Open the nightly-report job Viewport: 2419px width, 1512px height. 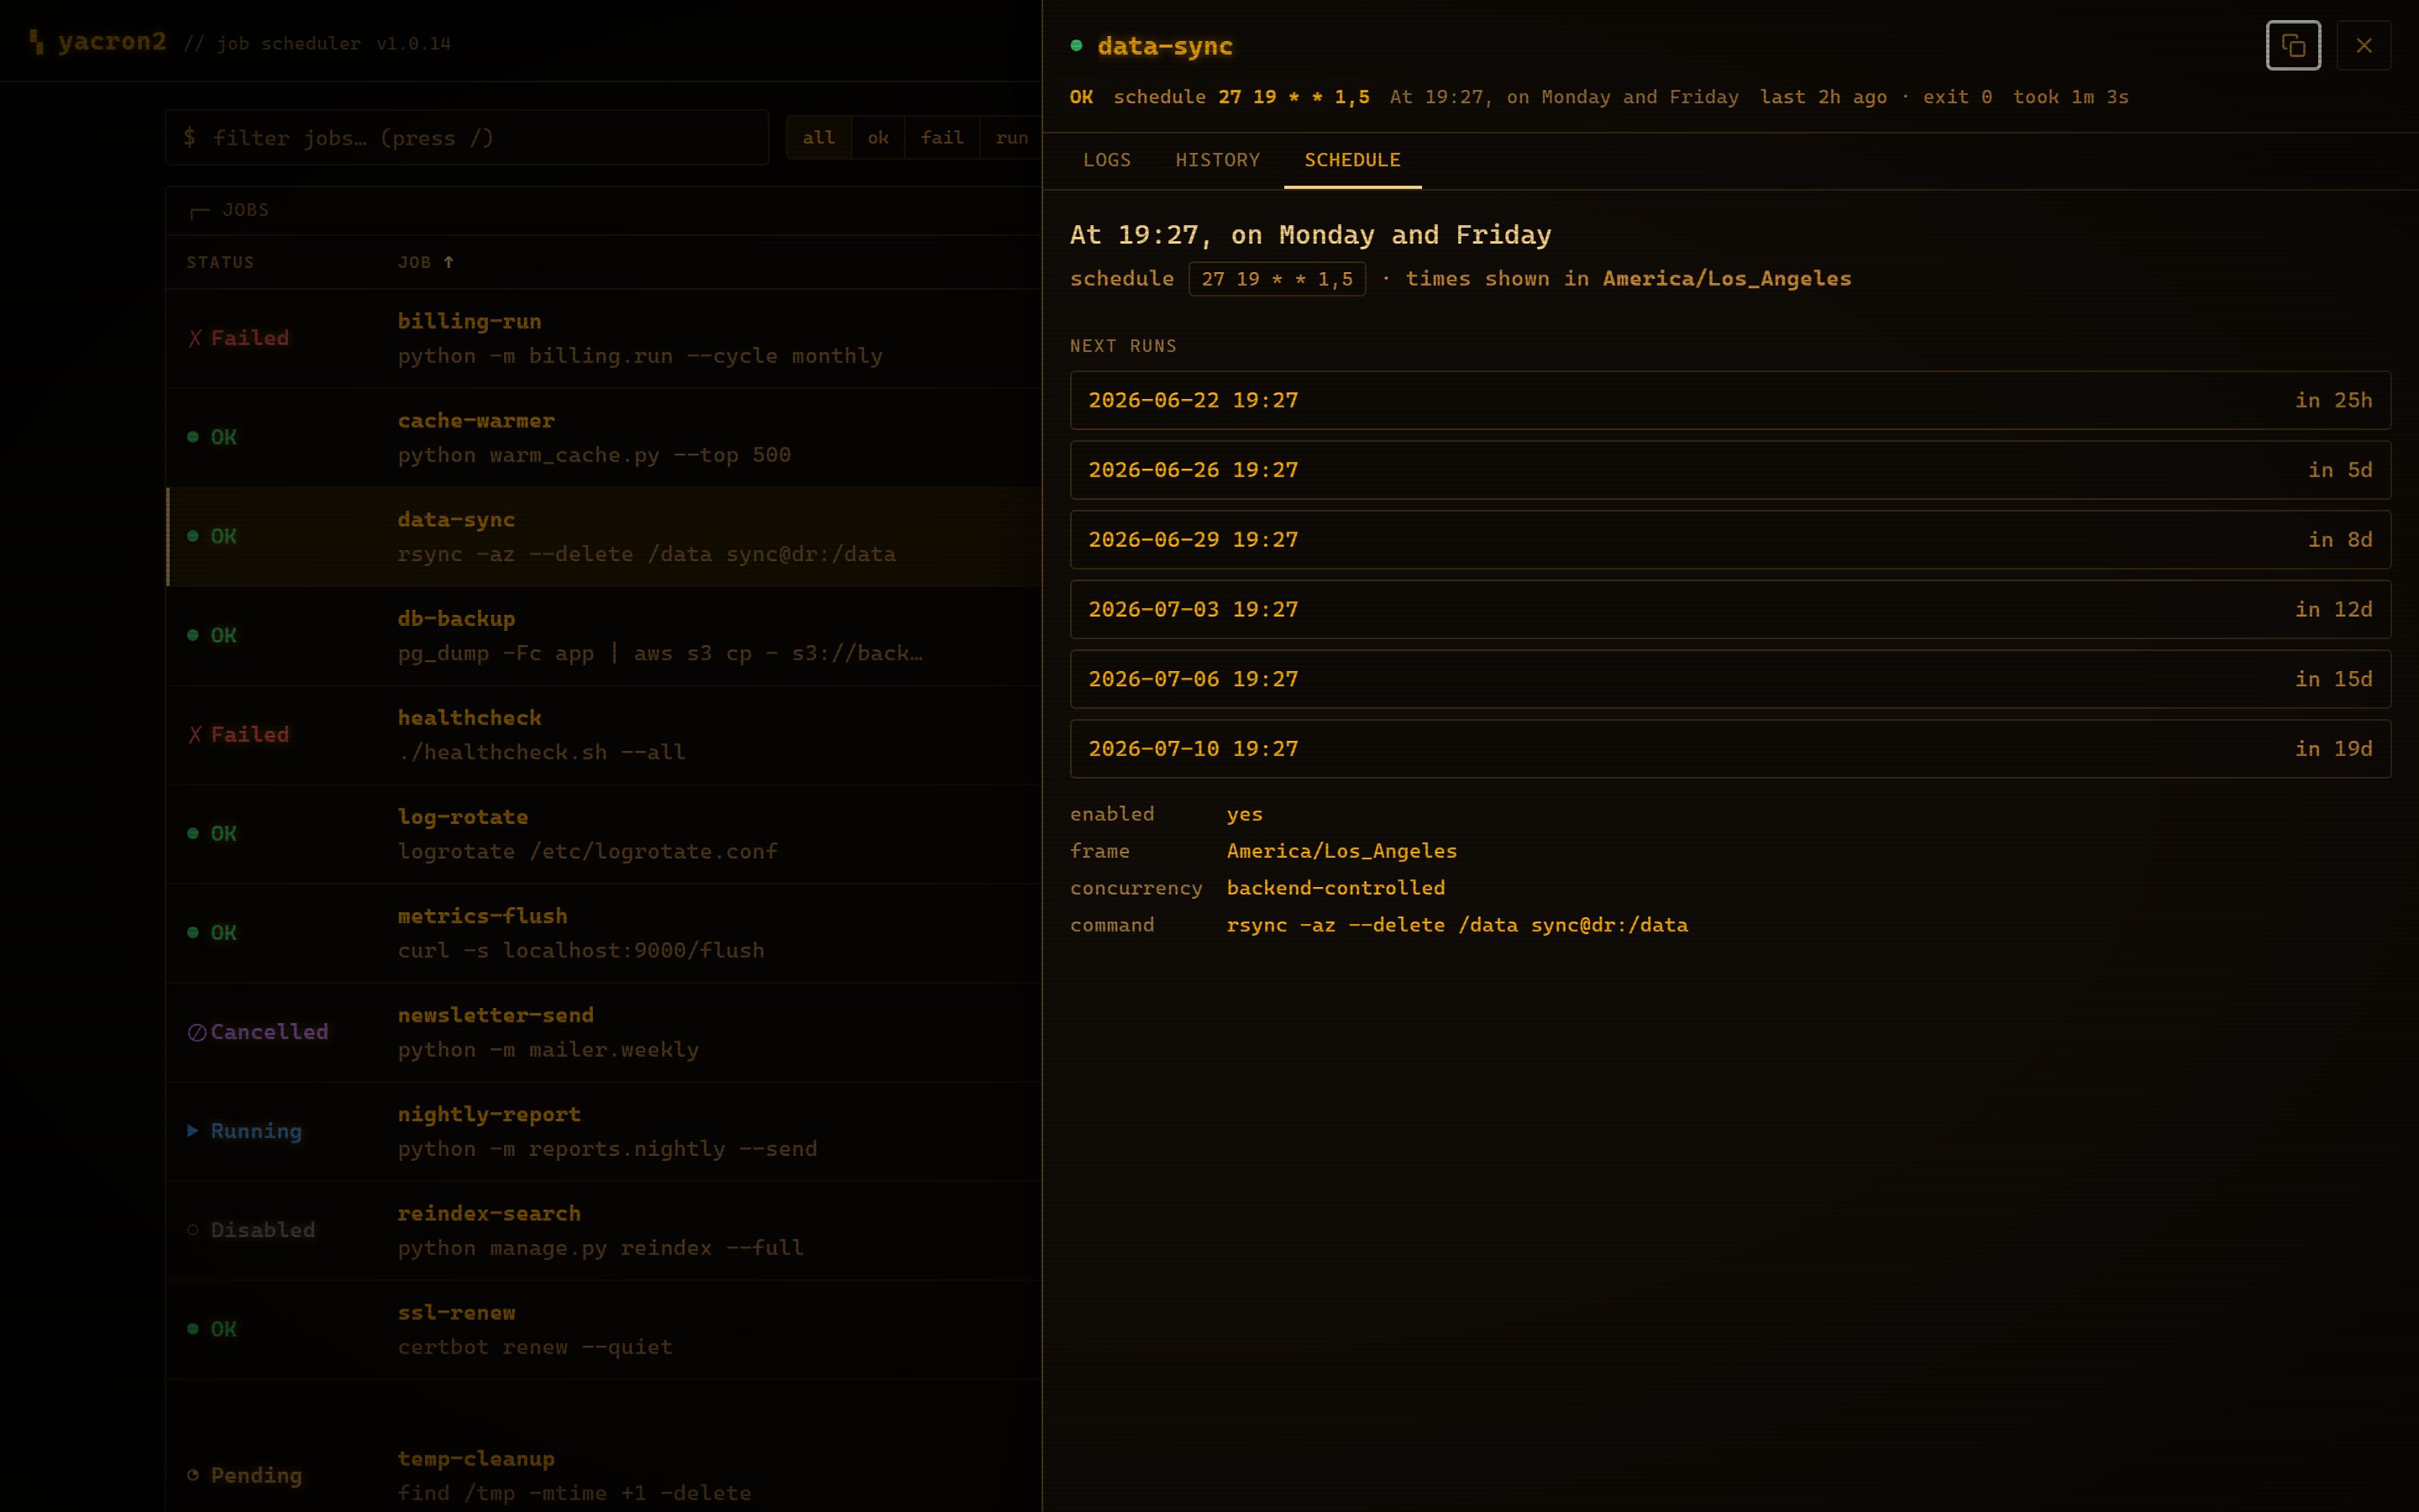(604, 1130)
